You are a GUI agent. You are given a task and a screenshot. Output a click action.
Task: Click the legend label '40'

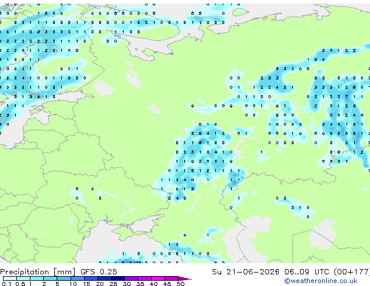tap(153, 284)
